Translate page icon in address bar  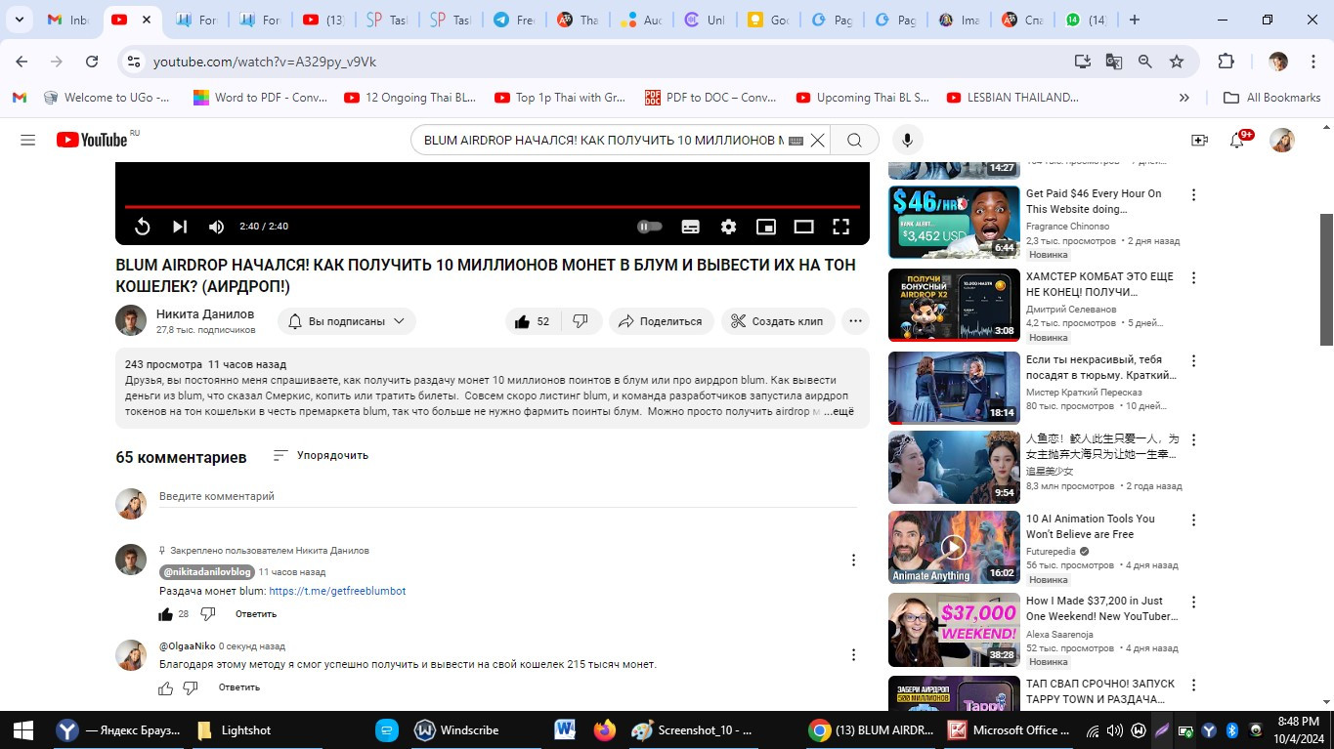[x=1113, y=62]
